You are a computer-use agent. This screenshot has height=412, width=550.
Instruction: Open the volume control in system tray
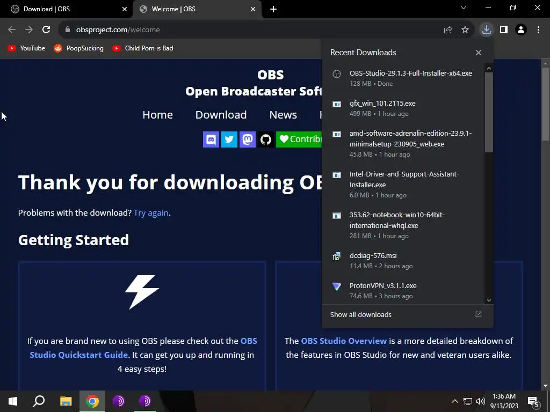click(x=481, y=401)
